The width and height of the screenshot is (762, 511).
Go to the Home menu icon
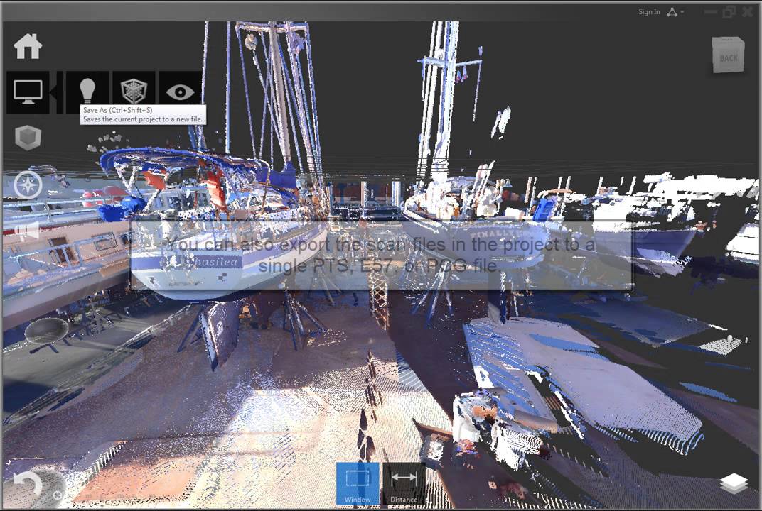(28, 47)
